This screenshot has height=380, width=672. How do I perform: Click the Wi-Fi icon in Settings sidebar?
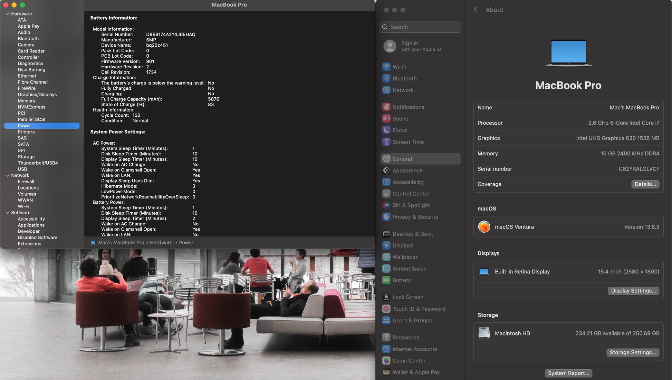pyautogui.click(x=386, y=67)
